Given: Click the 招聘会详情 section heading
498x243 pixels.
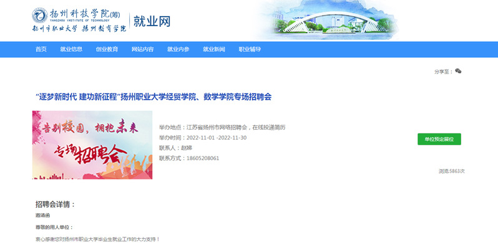Looking at the screenshot, I should (x=56, y=204).
